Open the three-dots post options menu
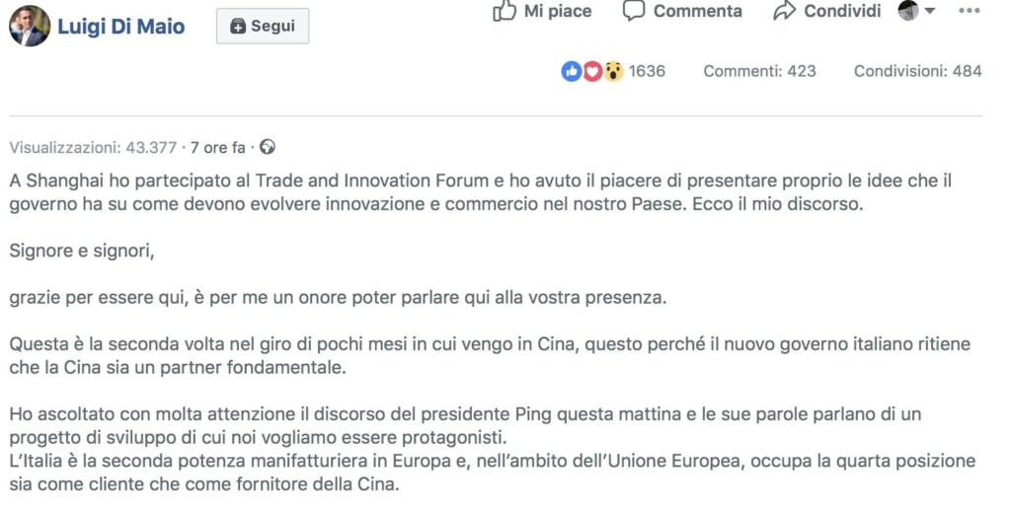 pyautogui.click(x=970, y=11)
